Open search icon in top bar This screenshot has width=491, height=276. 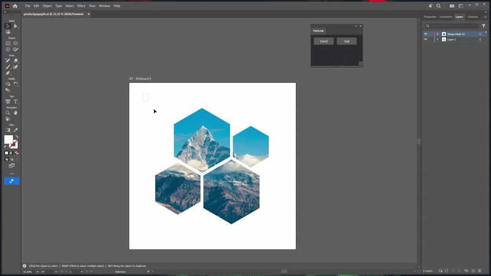point(439,6)
